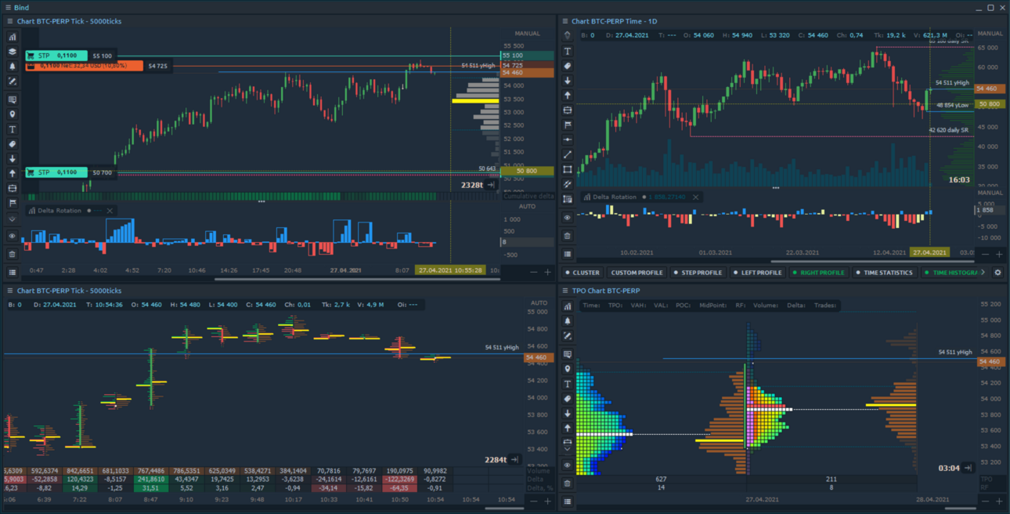This screenshot has width=1010, height=514.
Task: Open indicators icon in Tick chart toolbar
Action: point(13,37)
